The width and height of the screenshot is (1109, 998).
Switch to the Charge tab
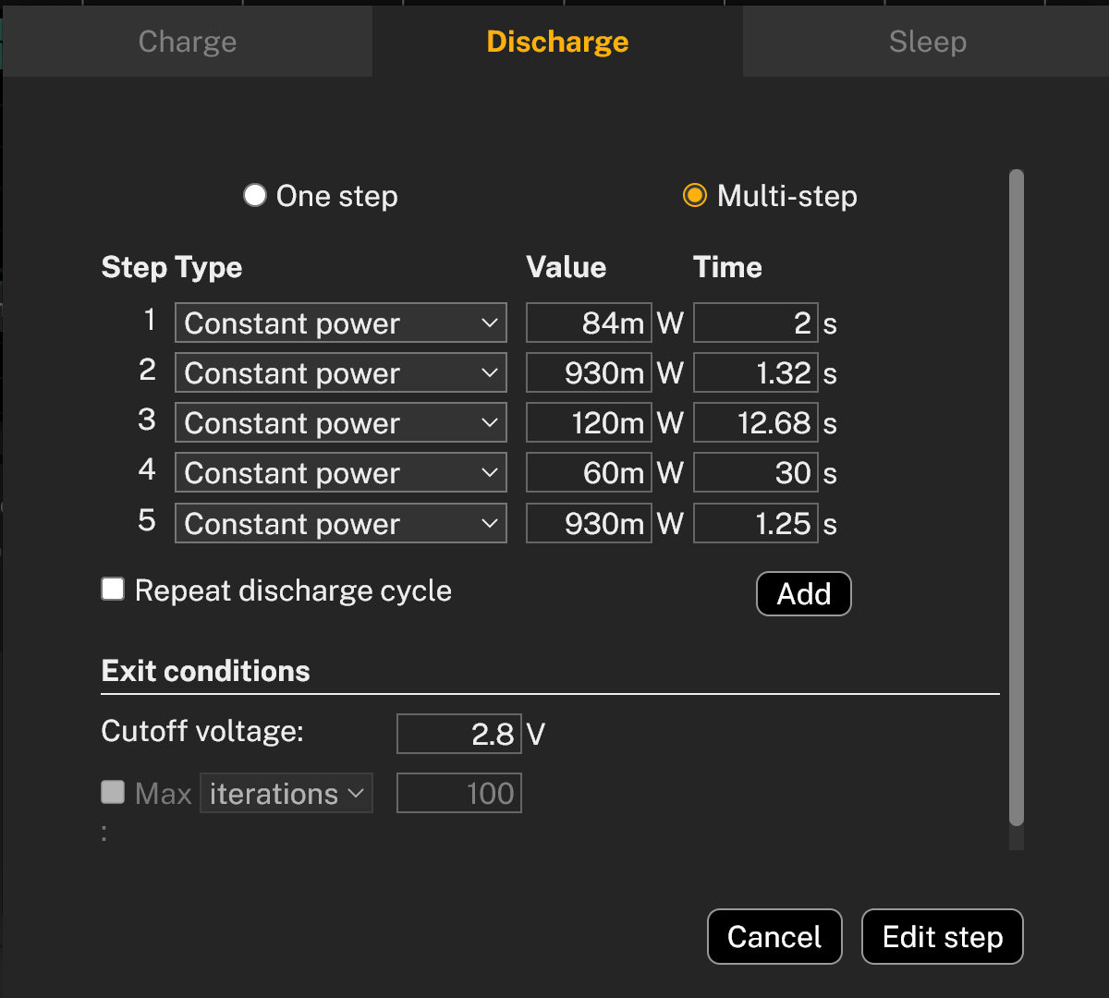tap(187, 41)
